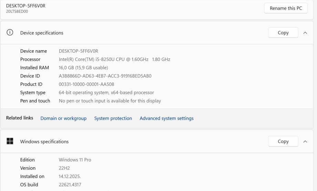The image size is (317, 191).
Task: Select the Device ID value text
Action: pyautogui.click(x=105, y=76)
